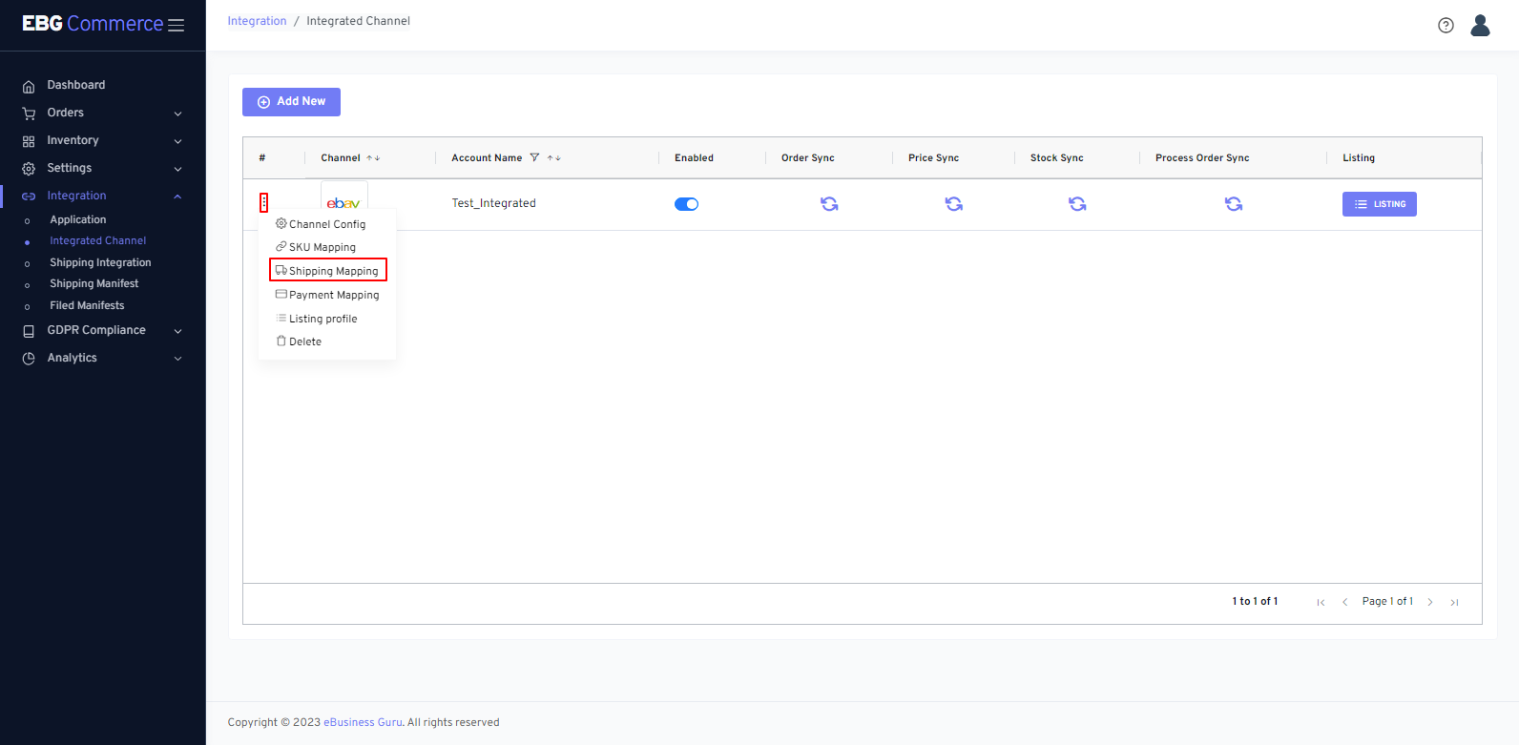Click the Account Name filter icon
Viewport: 1519px width, 745px height.
pos(534,158)
